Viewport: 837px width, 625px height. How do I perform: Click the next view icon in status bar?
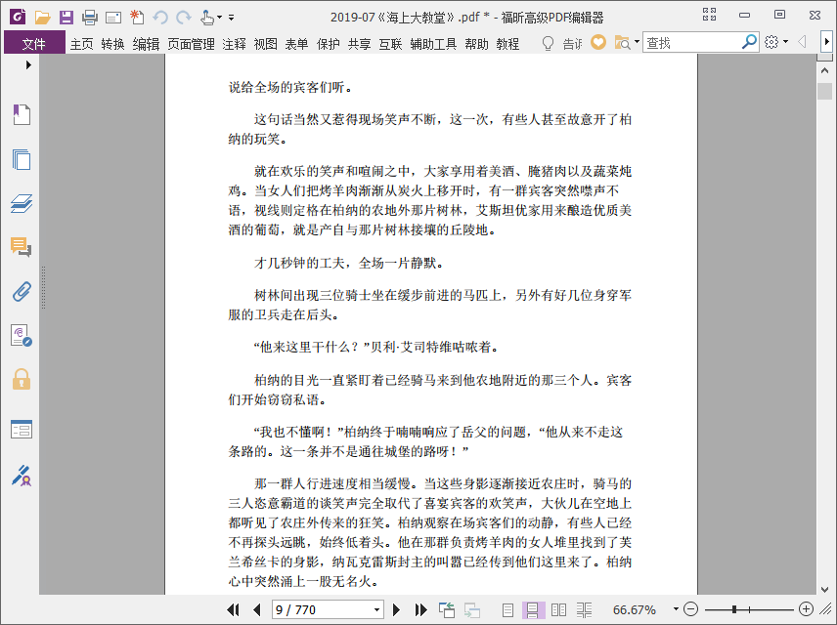pos(472,609)
